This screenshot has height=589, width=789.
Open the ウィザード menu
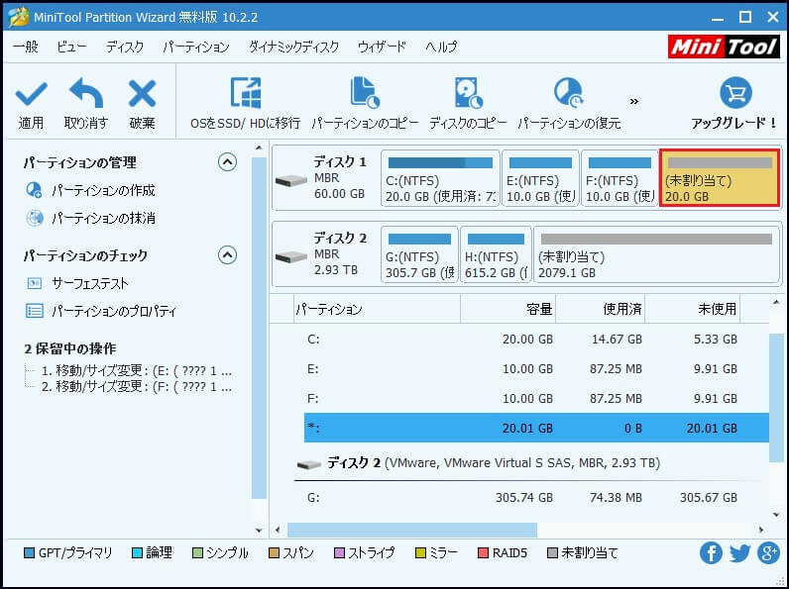click(382, 47)
